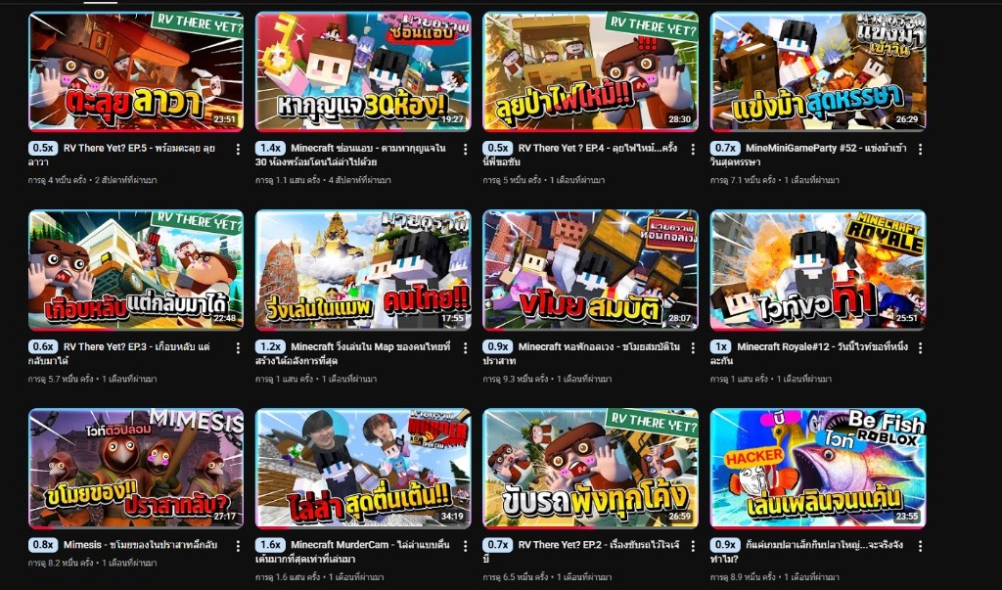Play the Be Fish Roblox thumbnail video

[x=818, y=469]
